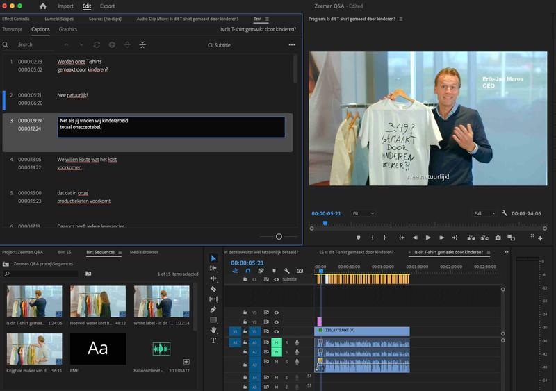This screenshot has width=556, height=391.
Task: Switch to the Import workspace tab
Action: [65, 6]
